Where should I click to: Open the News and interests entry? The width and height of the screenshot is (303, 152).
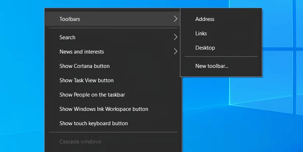pyautogui.click(x=82, y=52)
